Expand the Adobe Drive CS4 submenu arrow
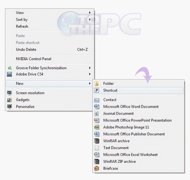This screenshot has height=180, width=190. click(x=90, y=74)
